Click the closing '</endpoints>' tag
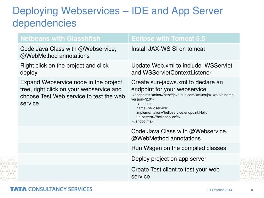 click(x=143, y=121)
